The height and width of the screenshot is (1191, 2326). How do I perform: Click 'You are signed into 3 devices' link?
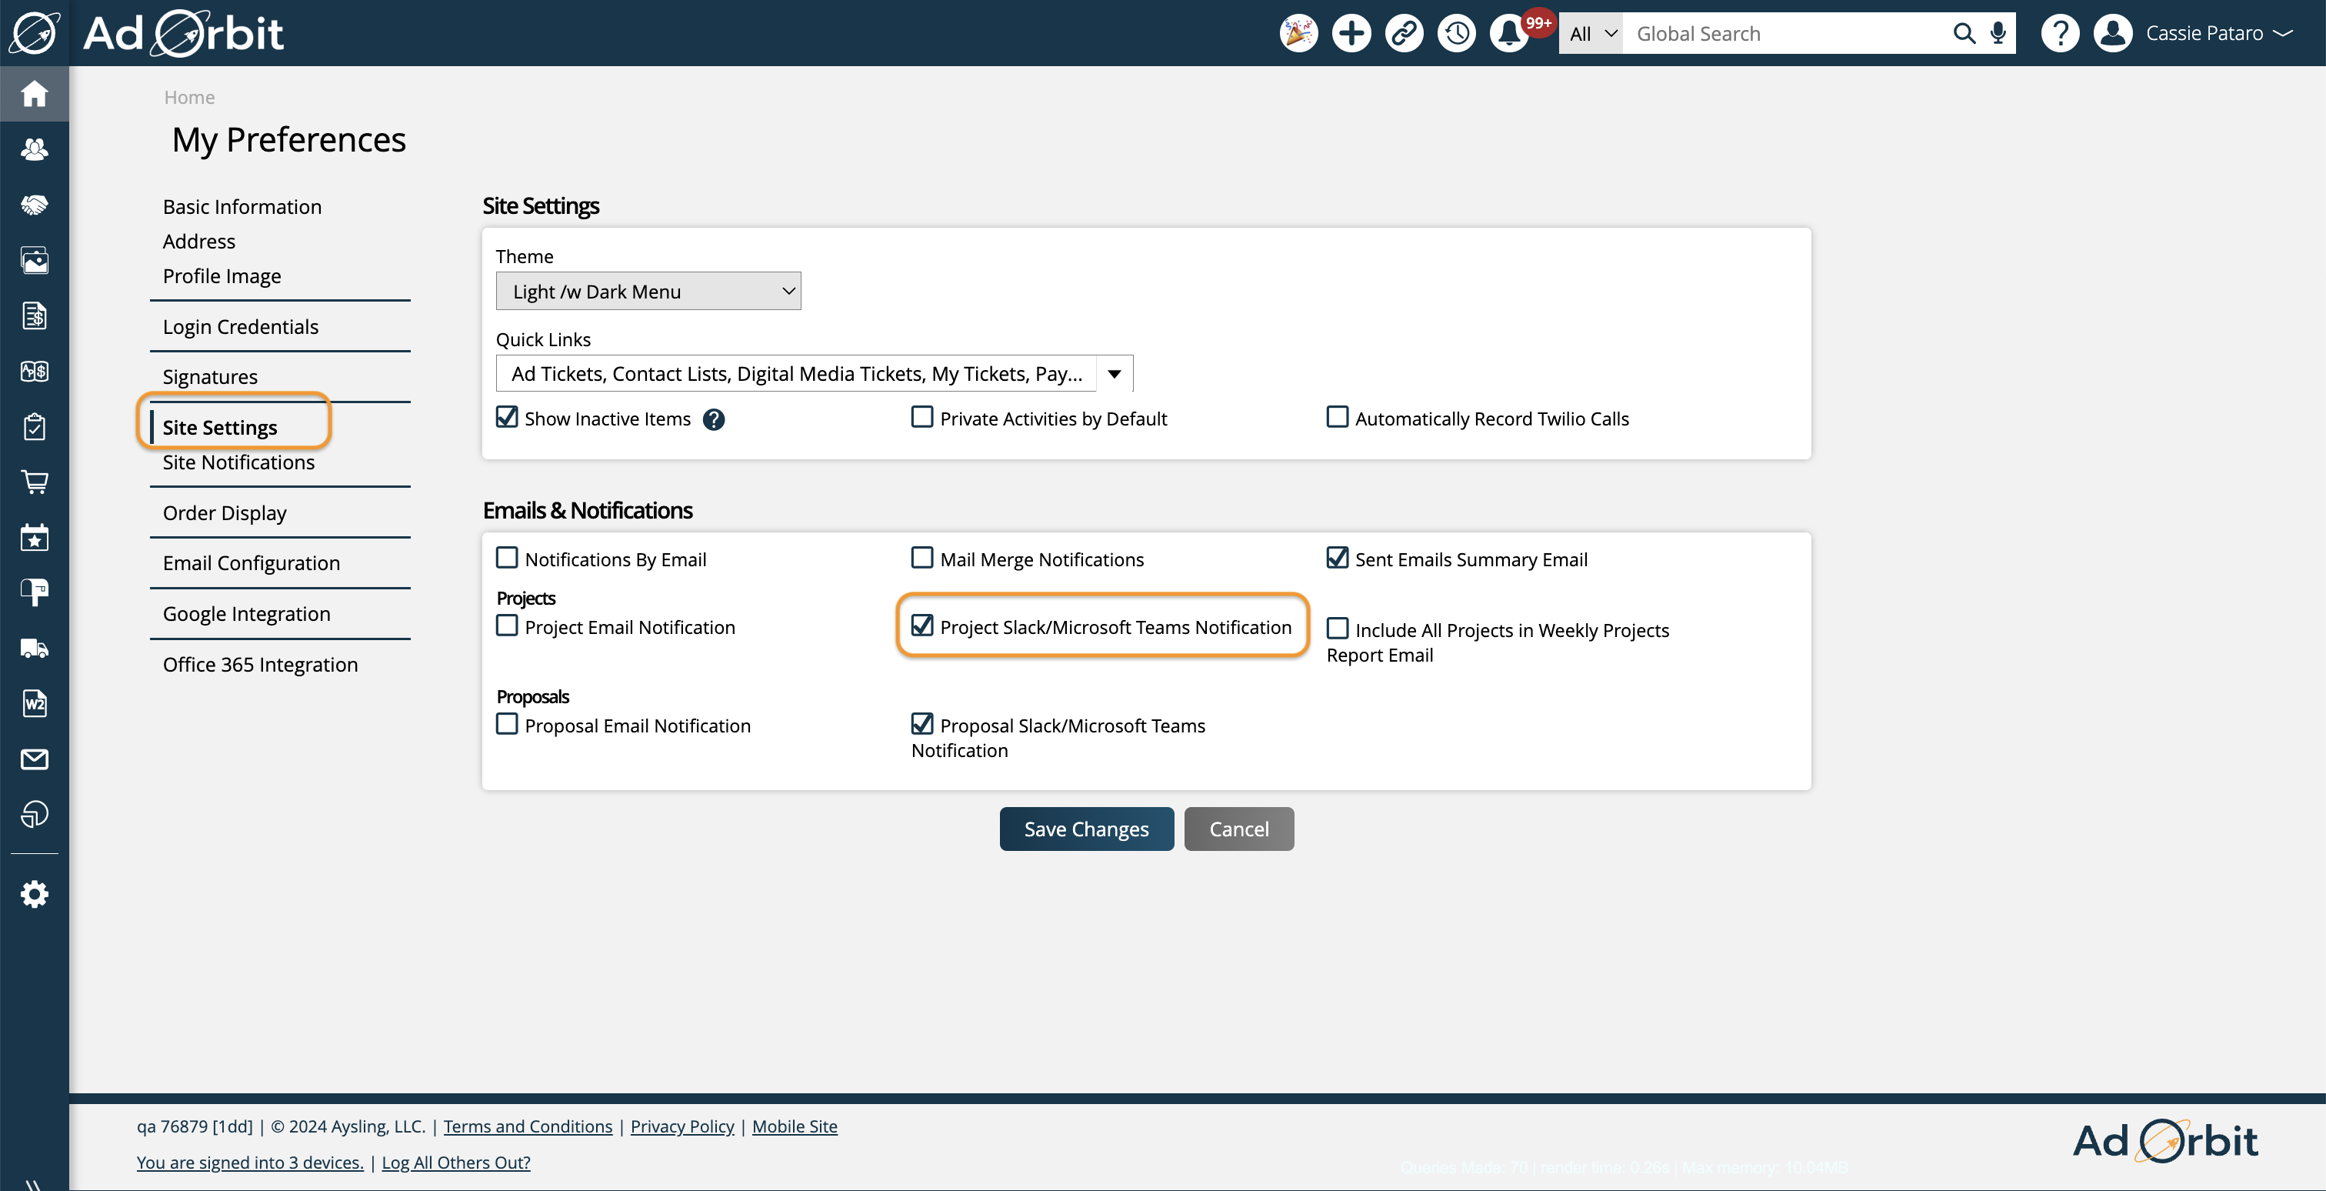(x=250, y=1163)
